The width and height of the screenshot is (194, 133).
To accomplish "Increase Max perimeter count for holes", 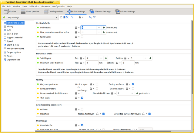I will [104, 32].
